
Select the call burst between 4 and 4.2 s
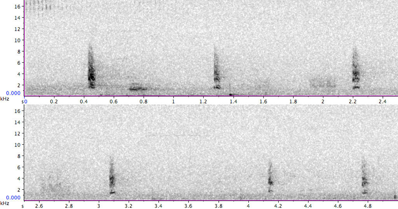[271, 177]
